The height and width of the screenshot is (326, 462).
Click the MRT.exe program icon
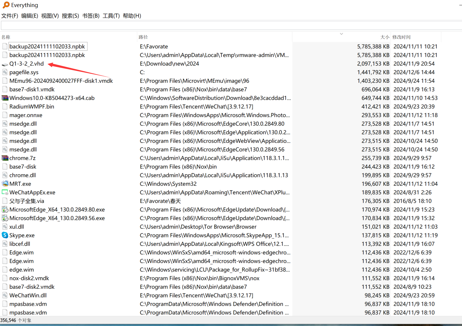tap(5, 184)
